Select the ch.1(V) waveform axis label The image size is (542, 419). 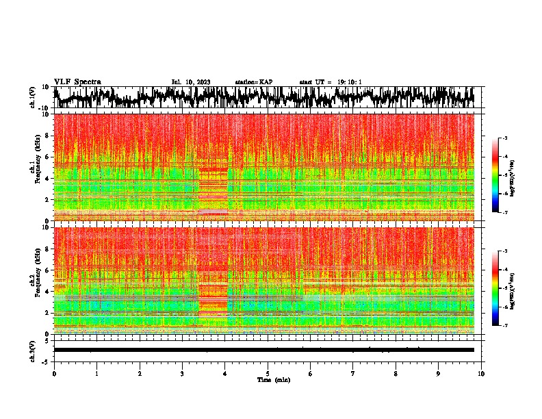click(33, 97)
